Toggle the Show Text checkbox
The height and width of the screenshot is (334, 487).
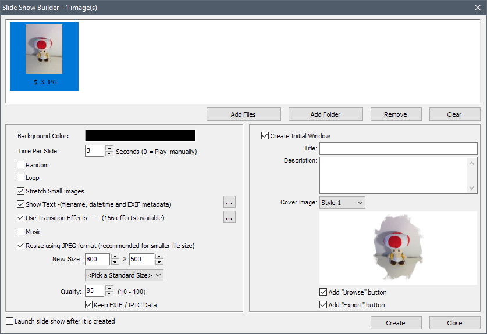(20, 204)
